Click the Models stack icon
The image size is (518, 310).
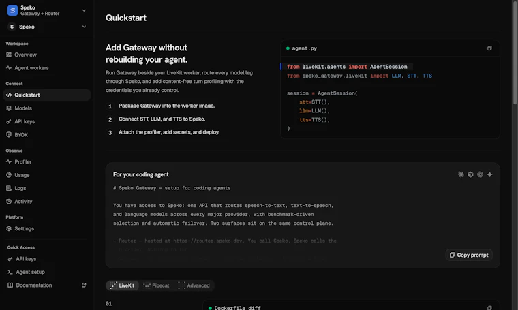click(x=9, y=108)
